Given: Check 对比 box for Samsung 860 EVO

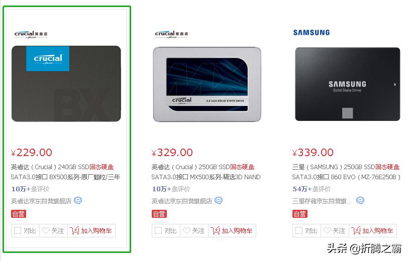Looking at the screenshot, I should tap(299, 230).
